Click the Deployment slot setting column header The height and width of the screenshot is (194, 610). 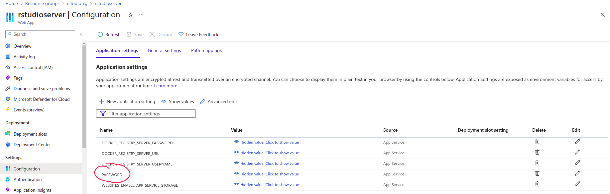tap(483, 130)
